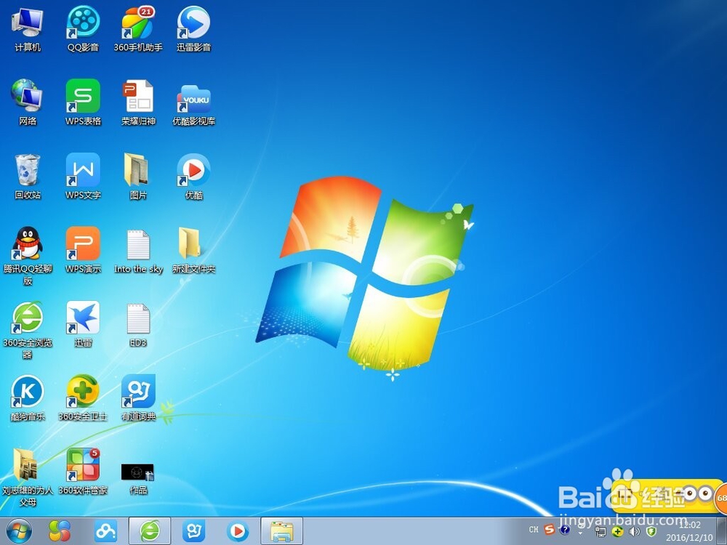
Task: Launch 酷狗音乐 shortcut
Action: [28, 398]
